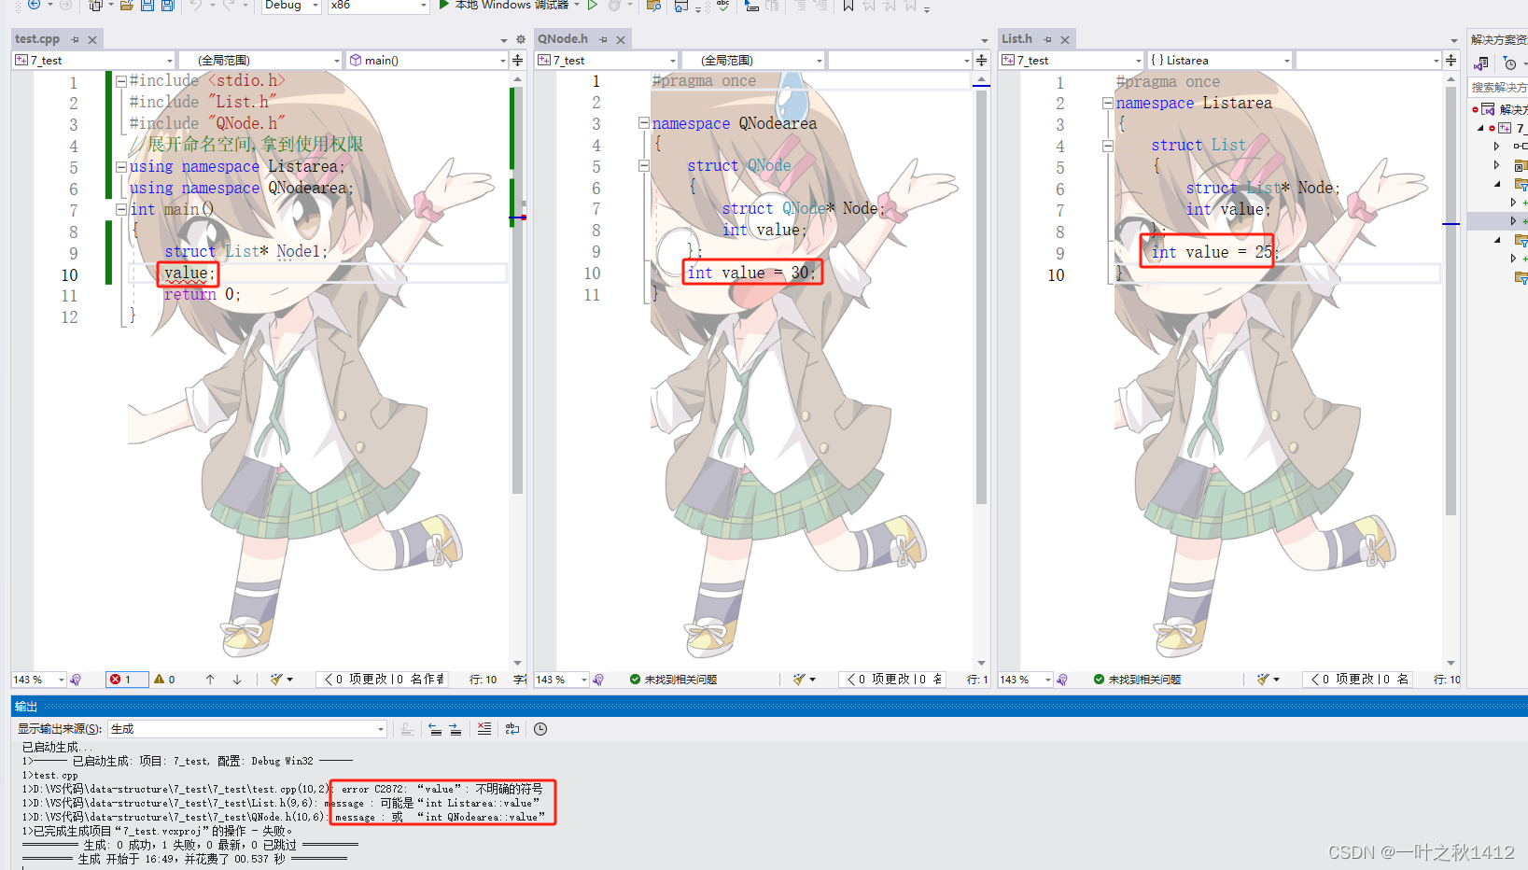The height and width of the screenshot is (870, 1528).
Task: Open the x86 platform dropdown
Action: pos(379,6)
